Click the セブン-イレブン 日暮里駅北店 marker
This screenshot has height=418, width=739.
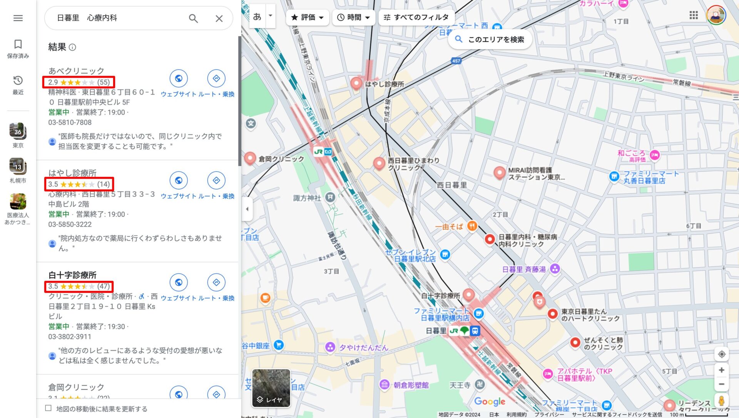click(445, 255)
